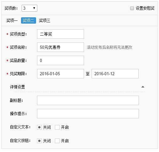Click the dropdown arrow next to 3
The image size is (159, 152).
click(34, 8)
